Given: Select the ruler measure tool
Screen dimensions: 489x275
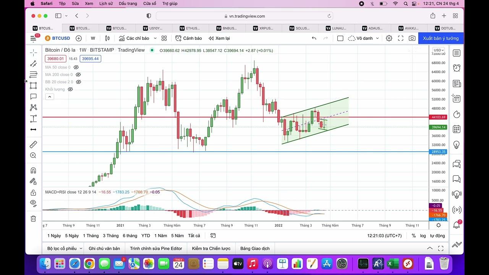Looking at the screenshot, I should 33,145.
